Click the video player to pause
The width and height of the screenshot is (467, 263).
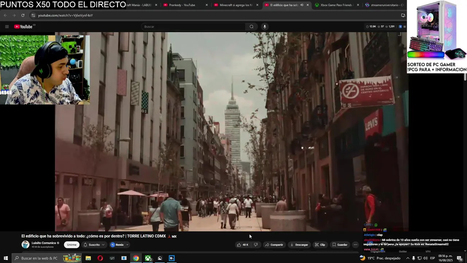(231, 131)
